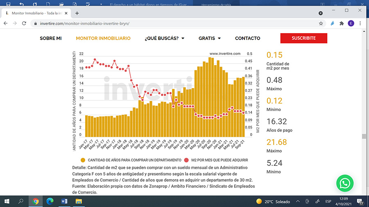The image size is (369, 207).
Task: Go back to the previous page
Action: (x=6, y=23)
